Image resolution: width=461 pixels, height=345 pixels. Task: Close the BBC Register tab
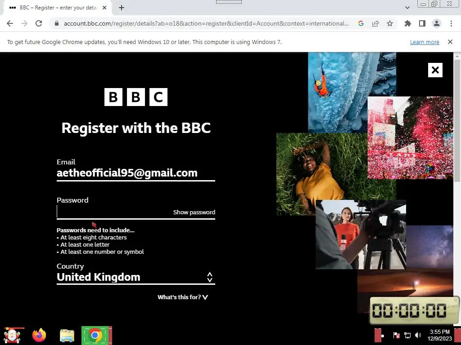[104, 8]
